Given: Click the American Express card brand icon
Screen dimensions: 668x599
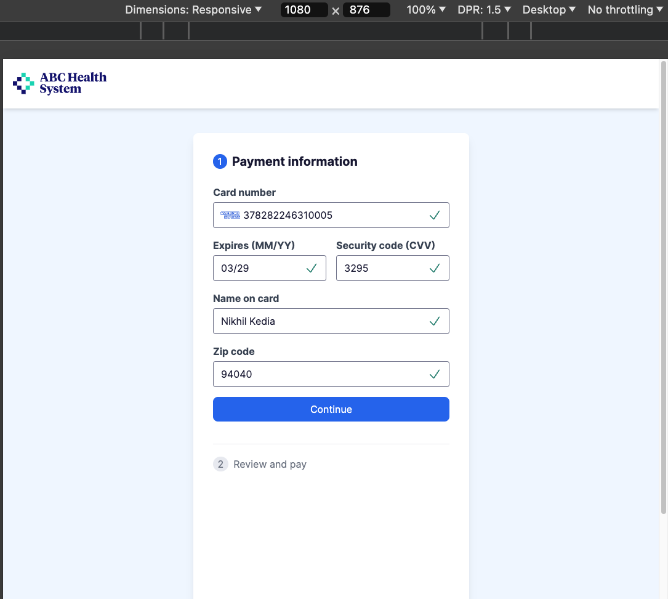Looking at the screenshot, I should [x=229, y=215].
